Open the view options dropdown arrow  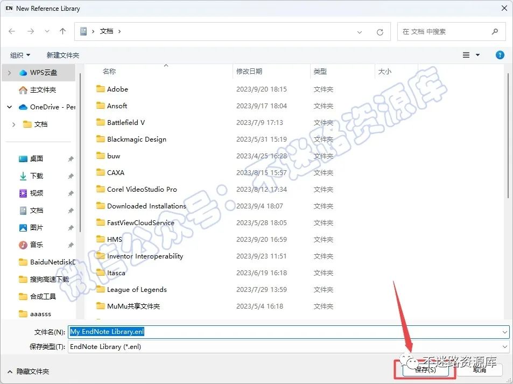(x=477, y=55)
